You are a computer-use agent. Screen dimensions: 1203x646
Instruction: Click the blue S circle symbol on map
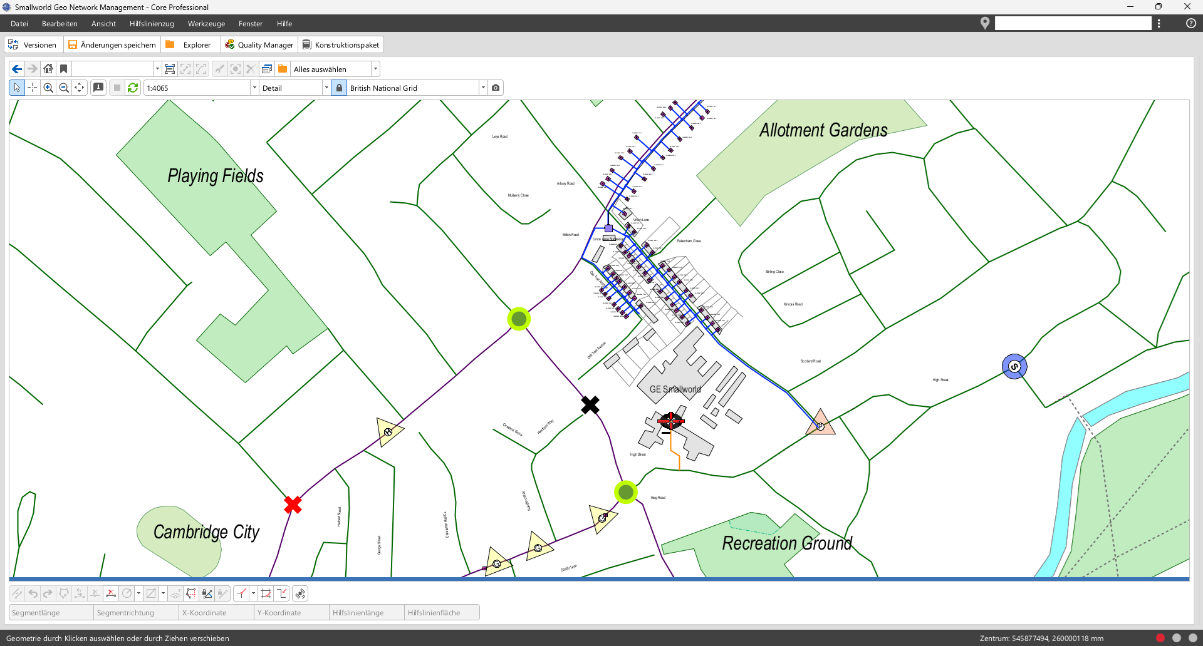[x=1014, y=366]
